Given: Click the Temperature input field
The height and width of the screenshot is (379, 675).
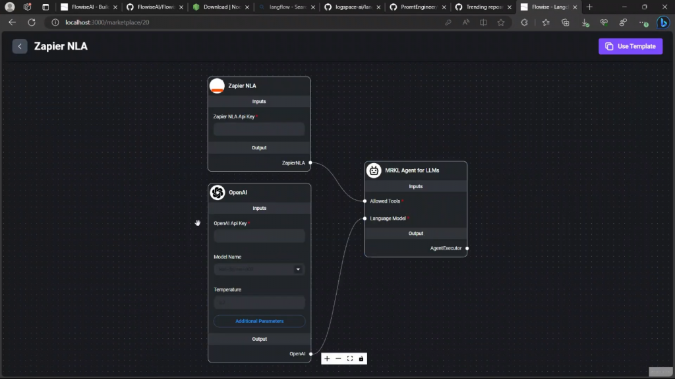Looking at the screenshot, I should (x=259, y=302).
